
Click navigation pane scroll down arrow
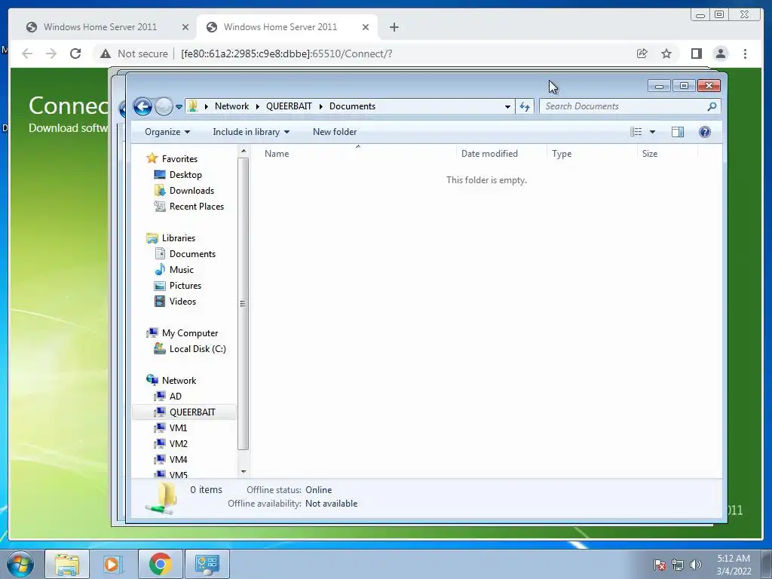[x=244, y=472]
